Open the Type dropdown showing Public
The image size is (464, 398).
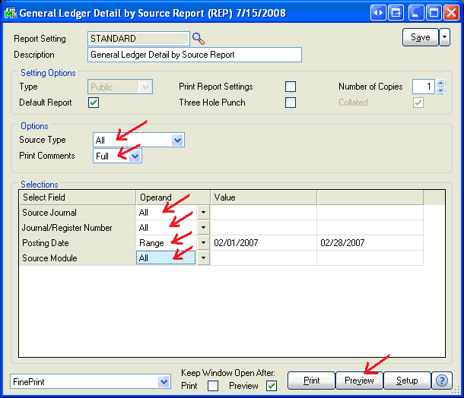pyautogui.click(x=145, y=87)
